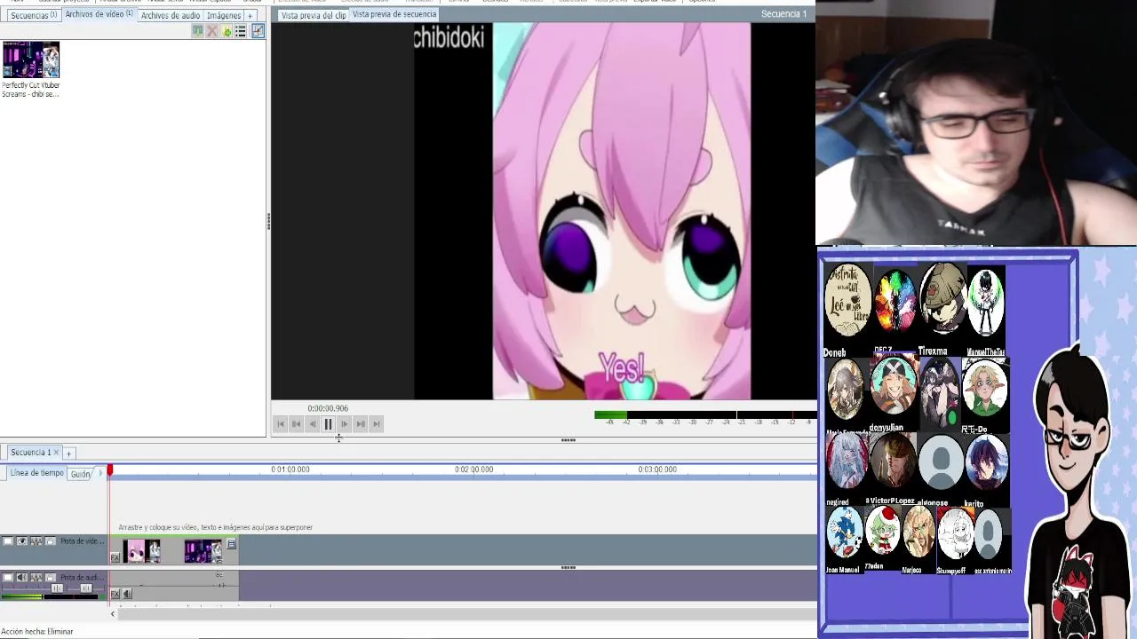
Task: Adjust the second audio track slider handle
Action: pyautogui.click(x=86, y=588)
